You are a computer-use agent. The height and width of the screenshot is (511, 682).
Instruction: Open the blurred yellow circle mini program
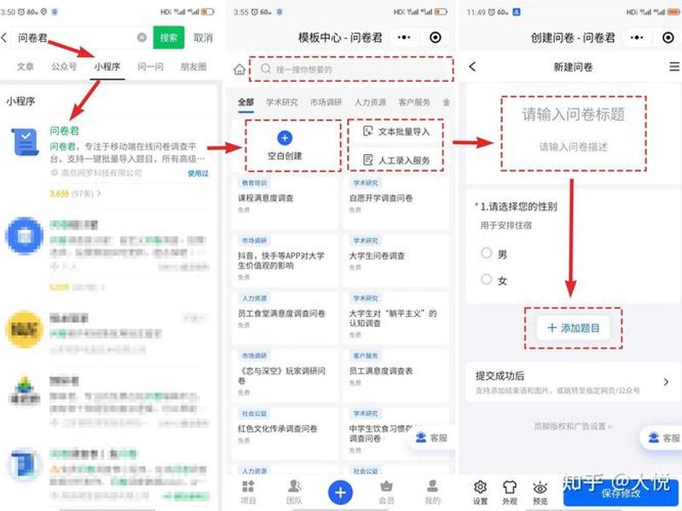(25, 330)
